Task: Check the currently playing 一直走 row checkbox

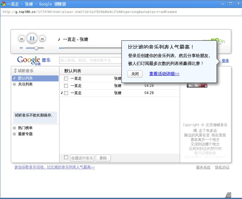Action: pos(66,93)
